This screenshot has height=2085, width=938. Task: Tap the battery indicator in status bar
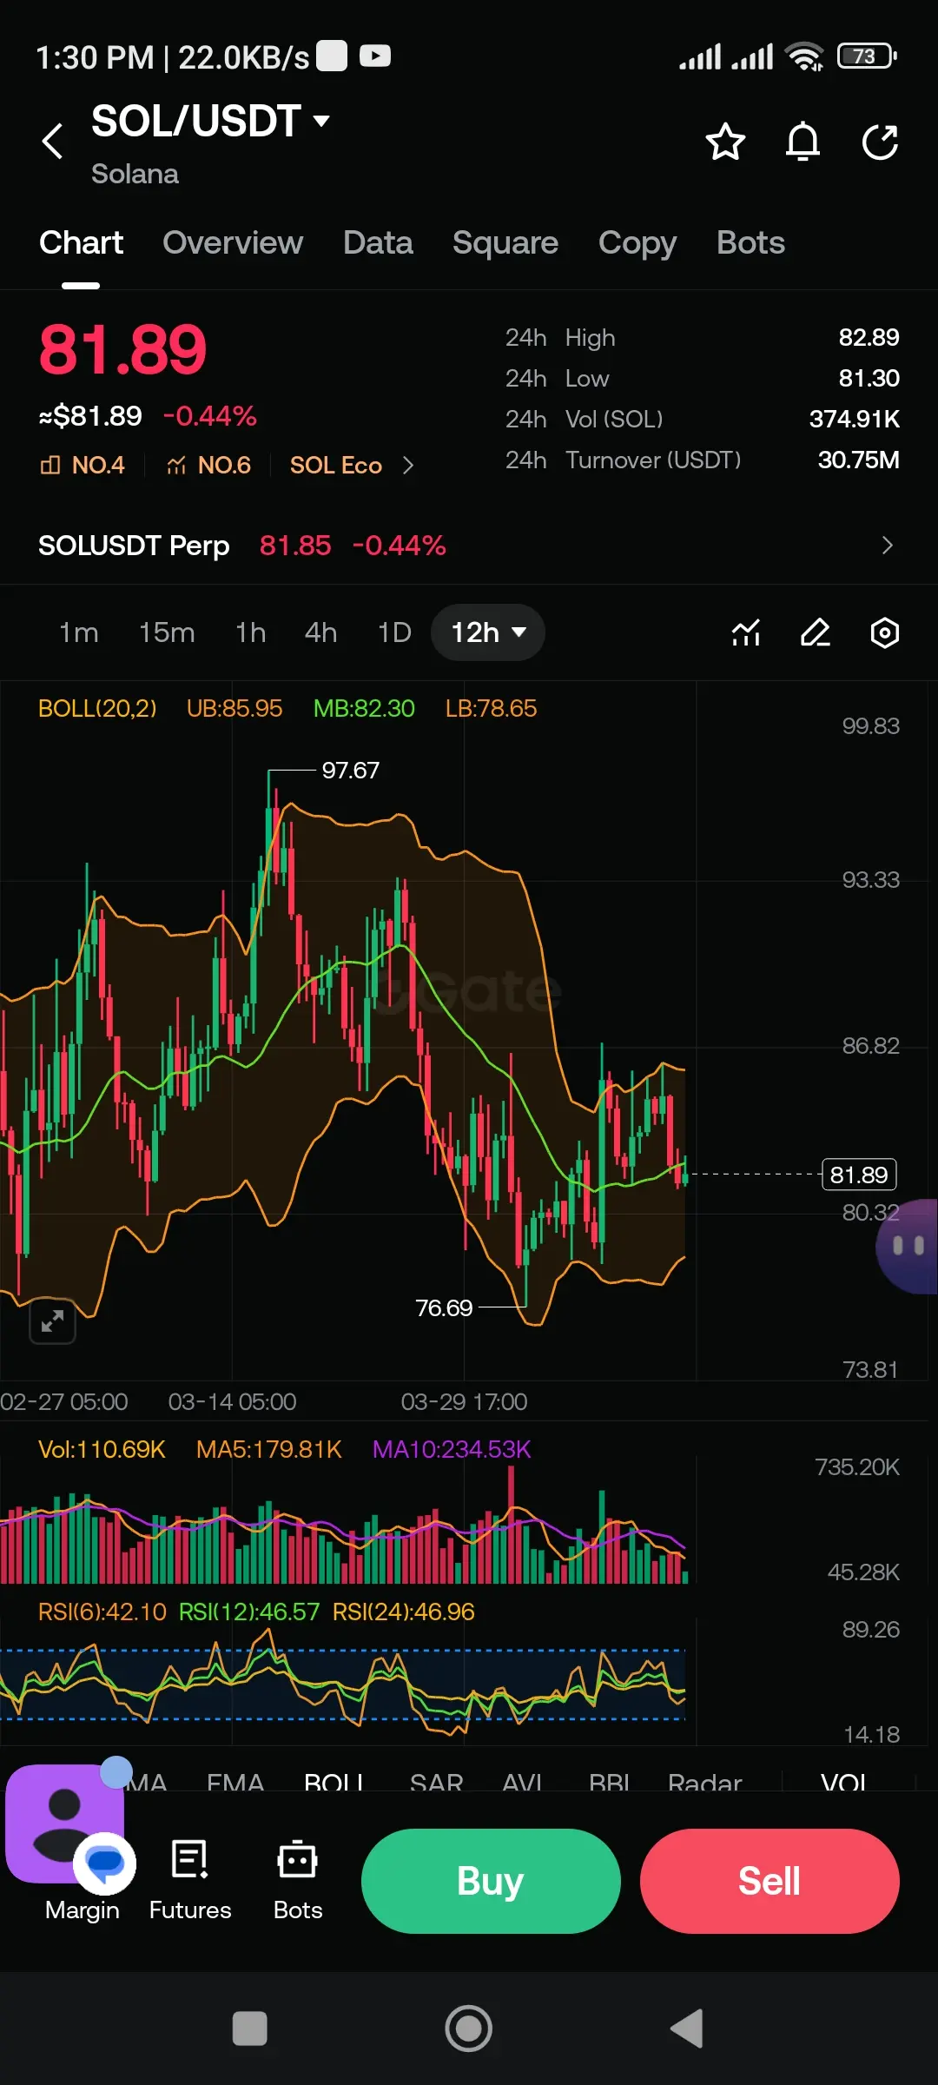click(866, 56)
